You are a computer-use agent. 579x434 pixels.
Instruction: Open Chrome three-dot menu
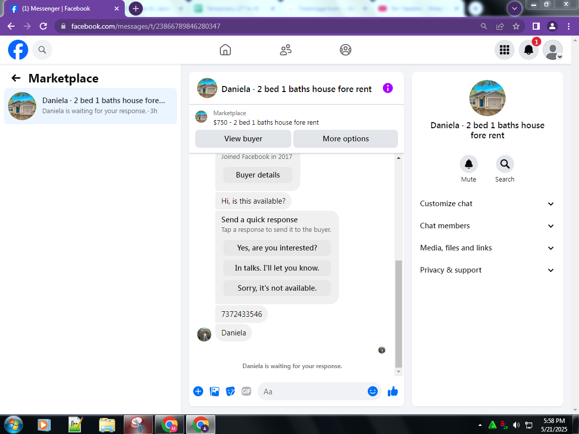(568, 26)
